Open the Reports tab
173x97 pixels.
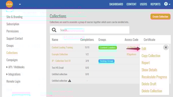155,4
